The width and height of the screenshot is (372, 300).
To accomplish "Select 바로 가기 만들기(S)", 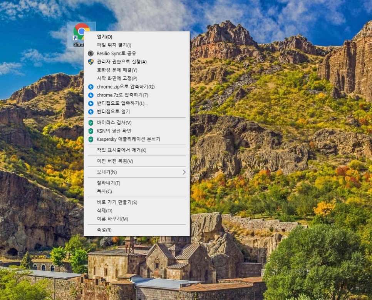I will click(x=137, y=202).
